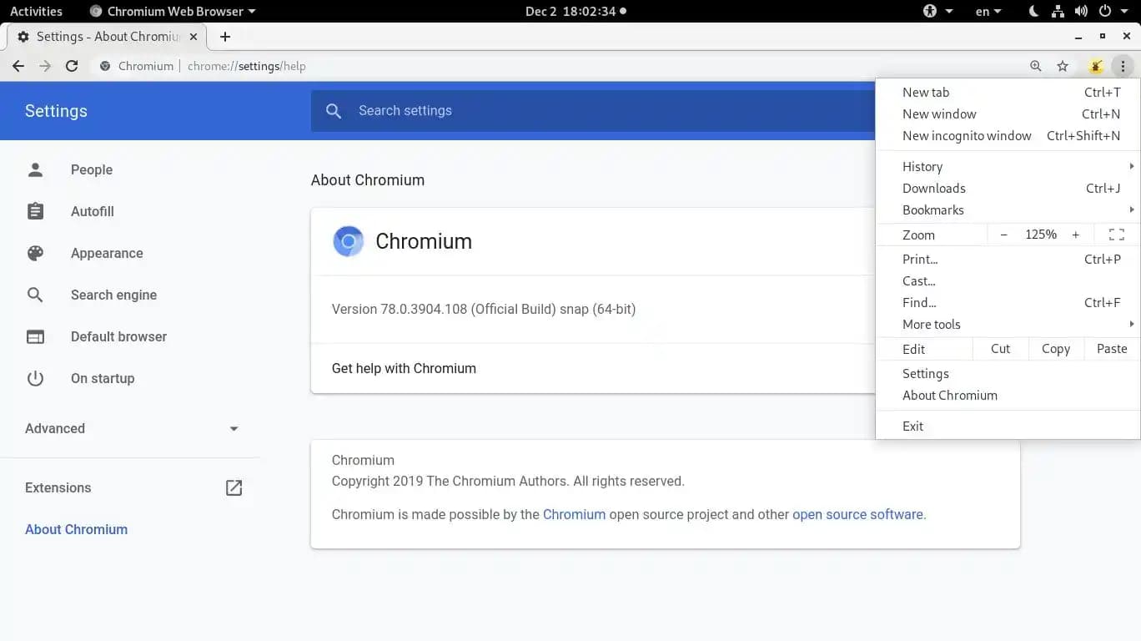The height and width of the screenshot is (641, 1141).
Task: Open the History submenu
Action: (922, 167)
